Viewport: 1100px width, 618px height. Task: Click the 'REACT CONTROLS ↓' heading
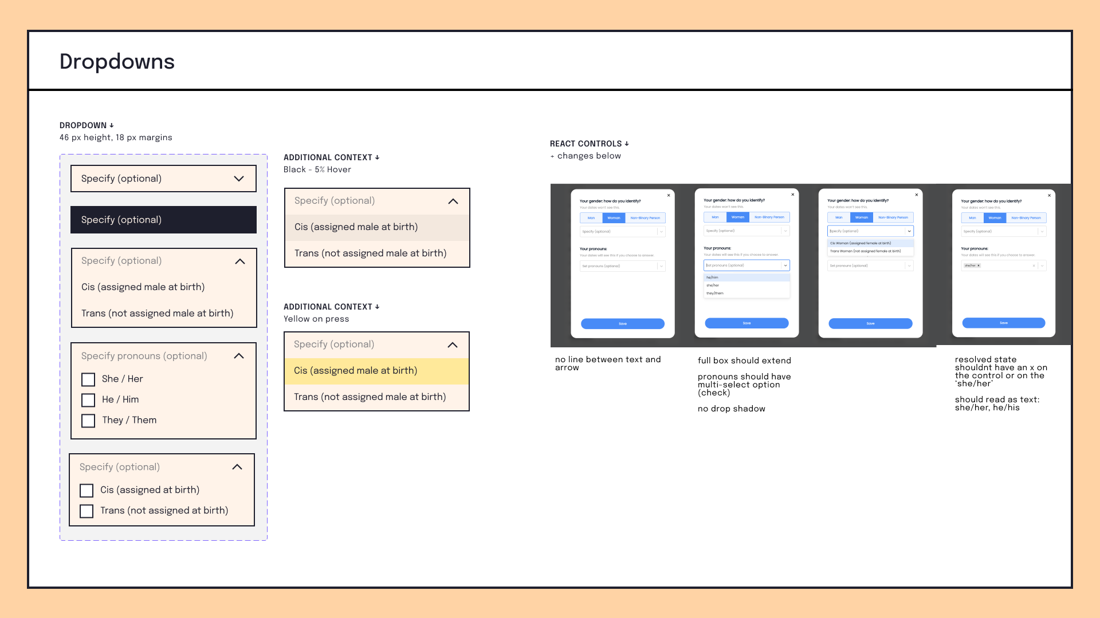tap(590, 144)
